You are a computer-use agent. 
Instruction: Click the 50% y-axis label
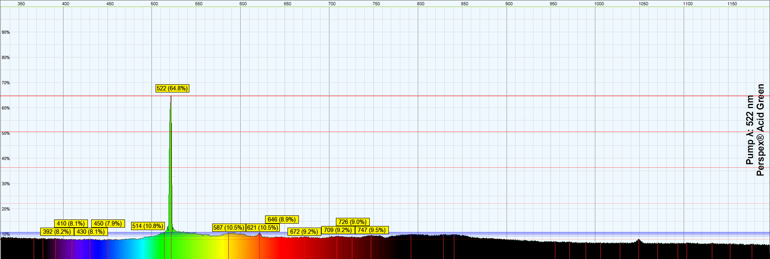[x=6, y=133]
